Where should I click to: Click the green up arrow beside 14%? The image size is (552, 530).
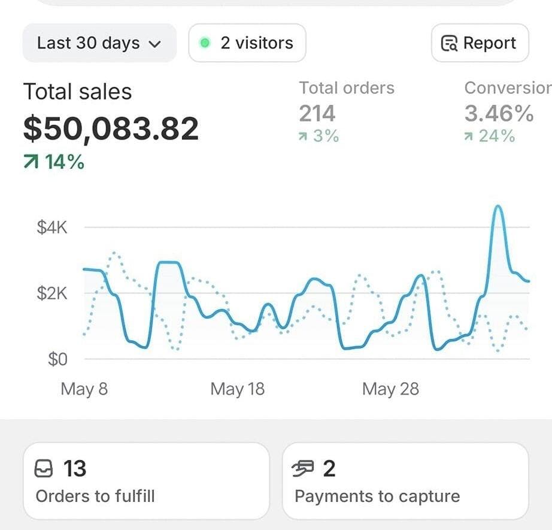31,162
